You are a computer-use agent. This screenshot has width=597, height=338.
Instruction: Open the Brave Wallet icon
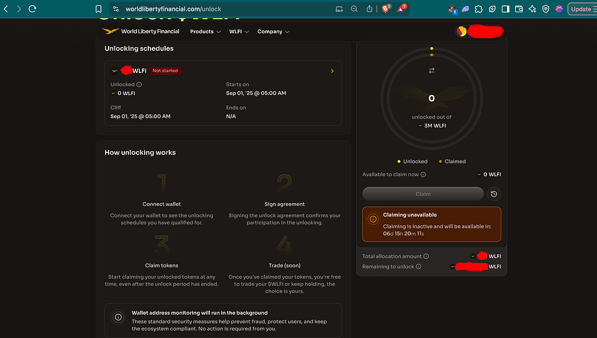519,9
